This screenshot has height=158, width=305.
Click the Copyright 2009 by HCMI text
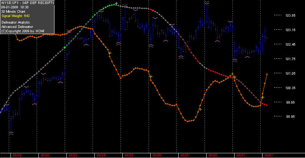click(23, 31)
